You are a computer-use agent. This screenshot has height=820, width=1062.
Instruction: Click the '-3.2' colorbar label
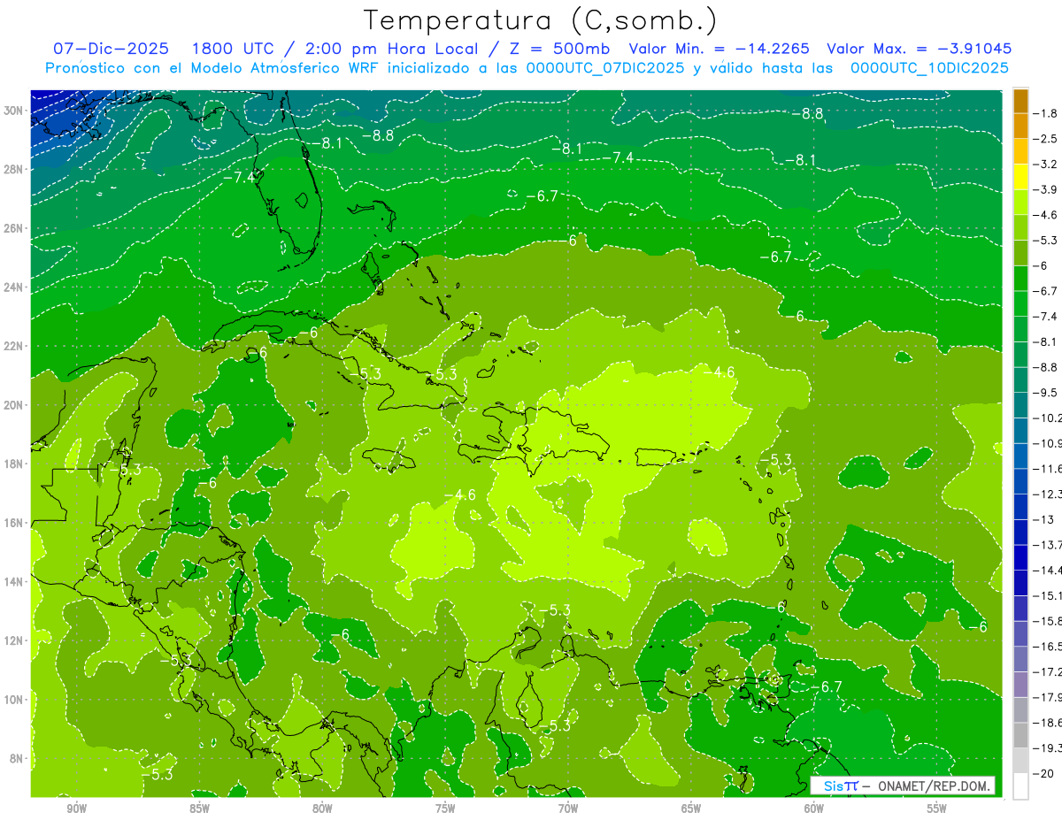[x=1047, y=165]
